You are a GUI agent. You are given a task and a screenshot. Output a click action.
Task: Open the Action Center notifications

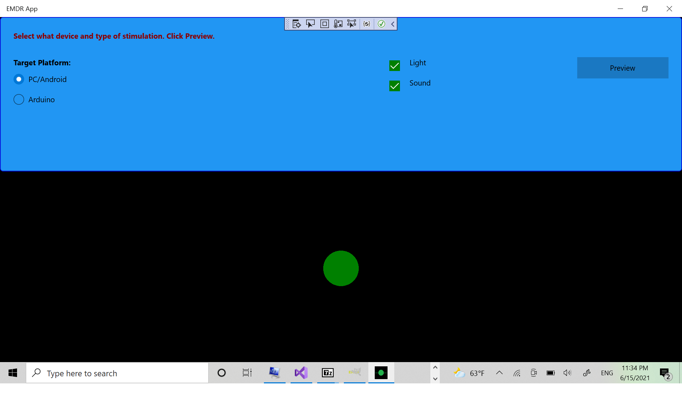[x=664, y=373]
